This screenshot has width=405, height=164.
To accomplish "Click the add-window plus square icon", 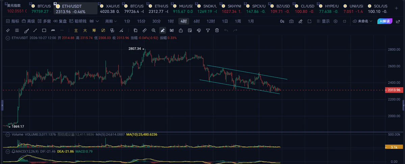I will (x=309, y=21).
